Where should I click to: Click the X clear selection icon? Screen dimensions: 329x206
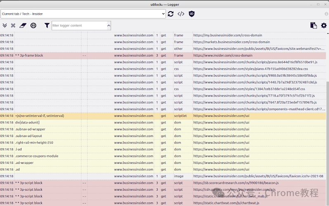[13, 26]
